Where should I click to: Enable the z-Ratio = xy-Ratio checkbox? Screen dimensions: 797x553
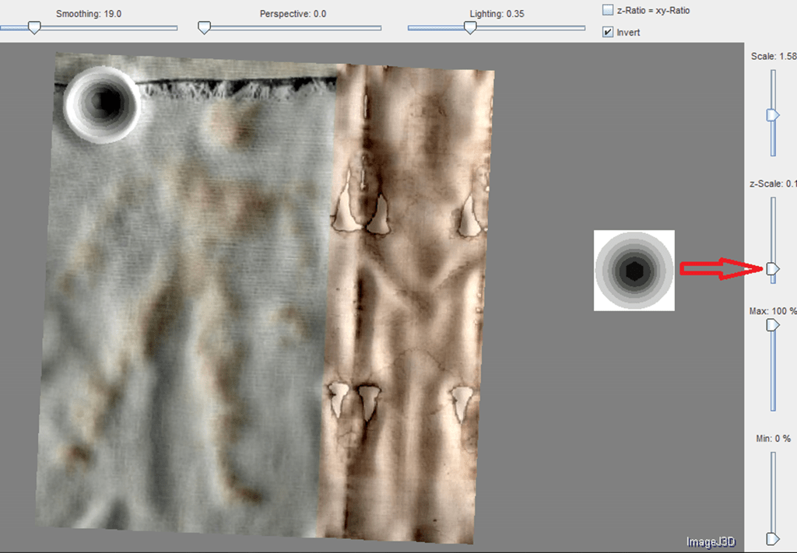click(x=607, y=9)
